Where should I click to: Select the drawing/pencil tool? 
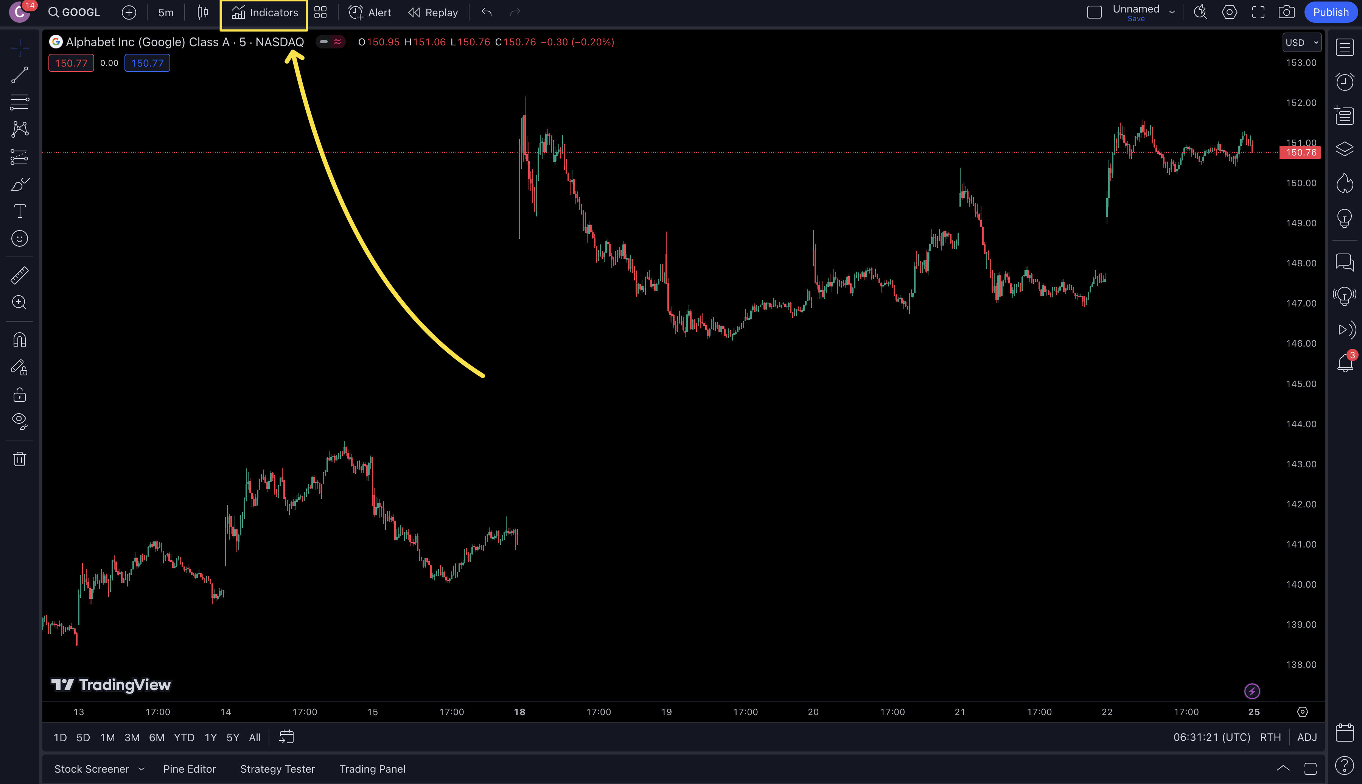[20, 184]
